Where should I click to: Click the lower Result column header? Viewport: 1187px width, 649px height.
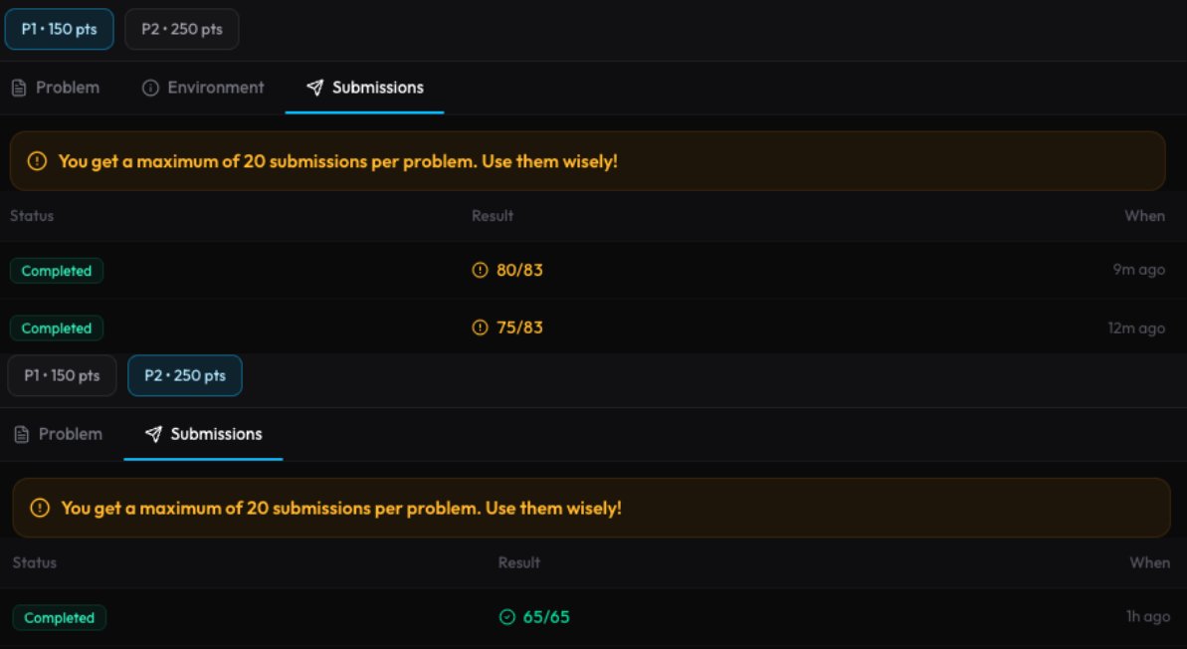(x=519, y=562)
